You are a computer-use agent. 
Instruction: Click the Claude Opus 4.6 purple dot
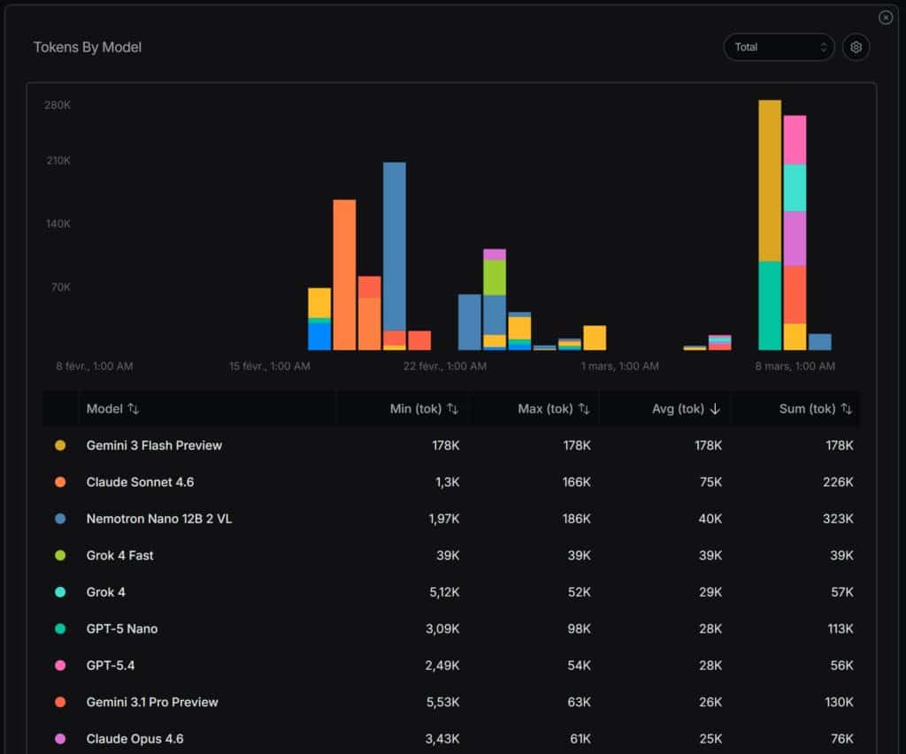tap(59, 739)
